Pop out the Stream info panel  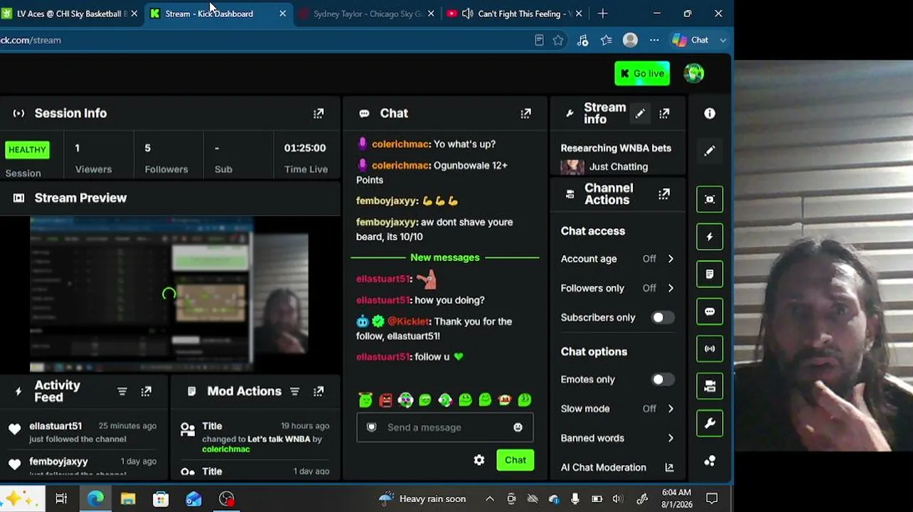coord(664,114)
